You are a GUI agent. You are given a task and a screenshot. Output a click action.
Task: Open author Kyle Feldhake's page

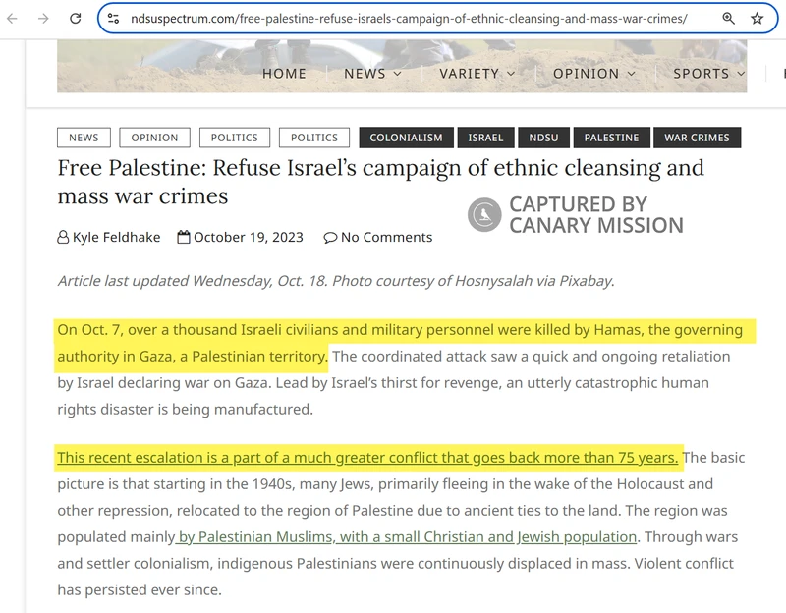116,237
